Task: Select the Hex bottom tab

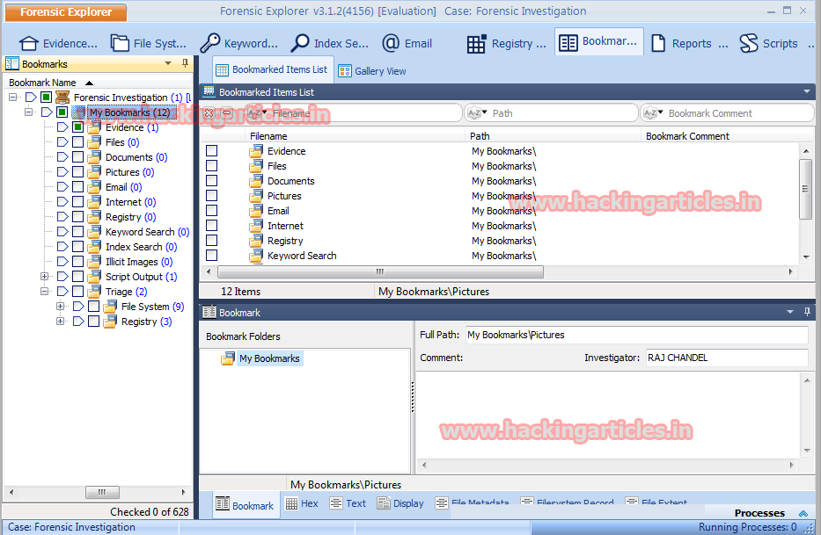Action: pos(302,503)
